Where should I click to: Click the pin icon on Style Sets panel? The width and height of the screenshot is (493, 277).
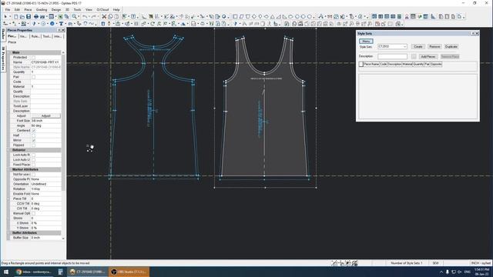(x=472, y=33)
